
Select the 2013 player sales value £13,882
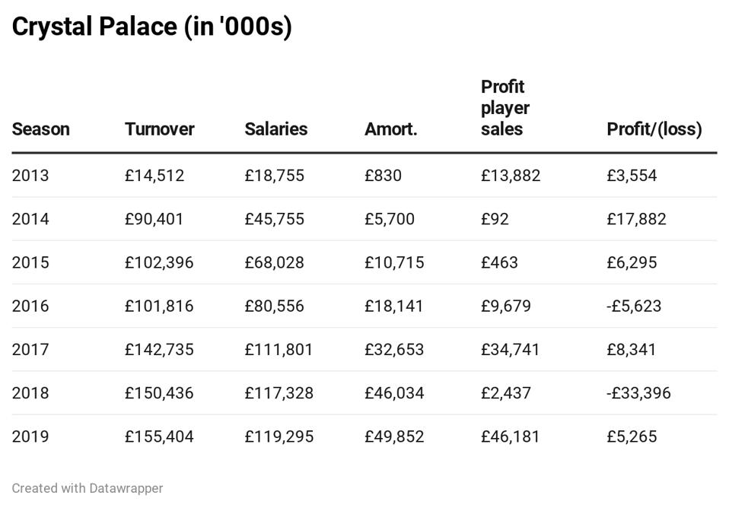click(x=510, y=176)
